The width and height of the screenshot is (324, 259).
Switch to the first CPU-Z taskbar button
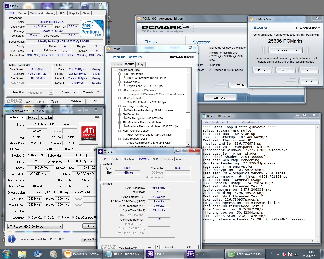pos(164,254)
